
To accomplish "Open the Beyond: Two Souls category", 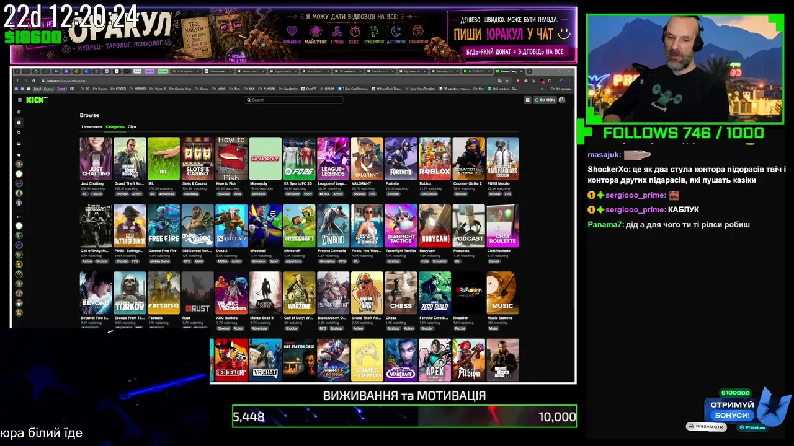I will pos(96,293).
